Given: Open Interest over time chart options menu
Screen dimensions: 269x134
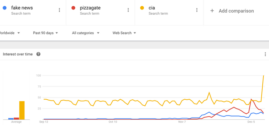Looking at the screenshot, I should [x=265, y=54].
